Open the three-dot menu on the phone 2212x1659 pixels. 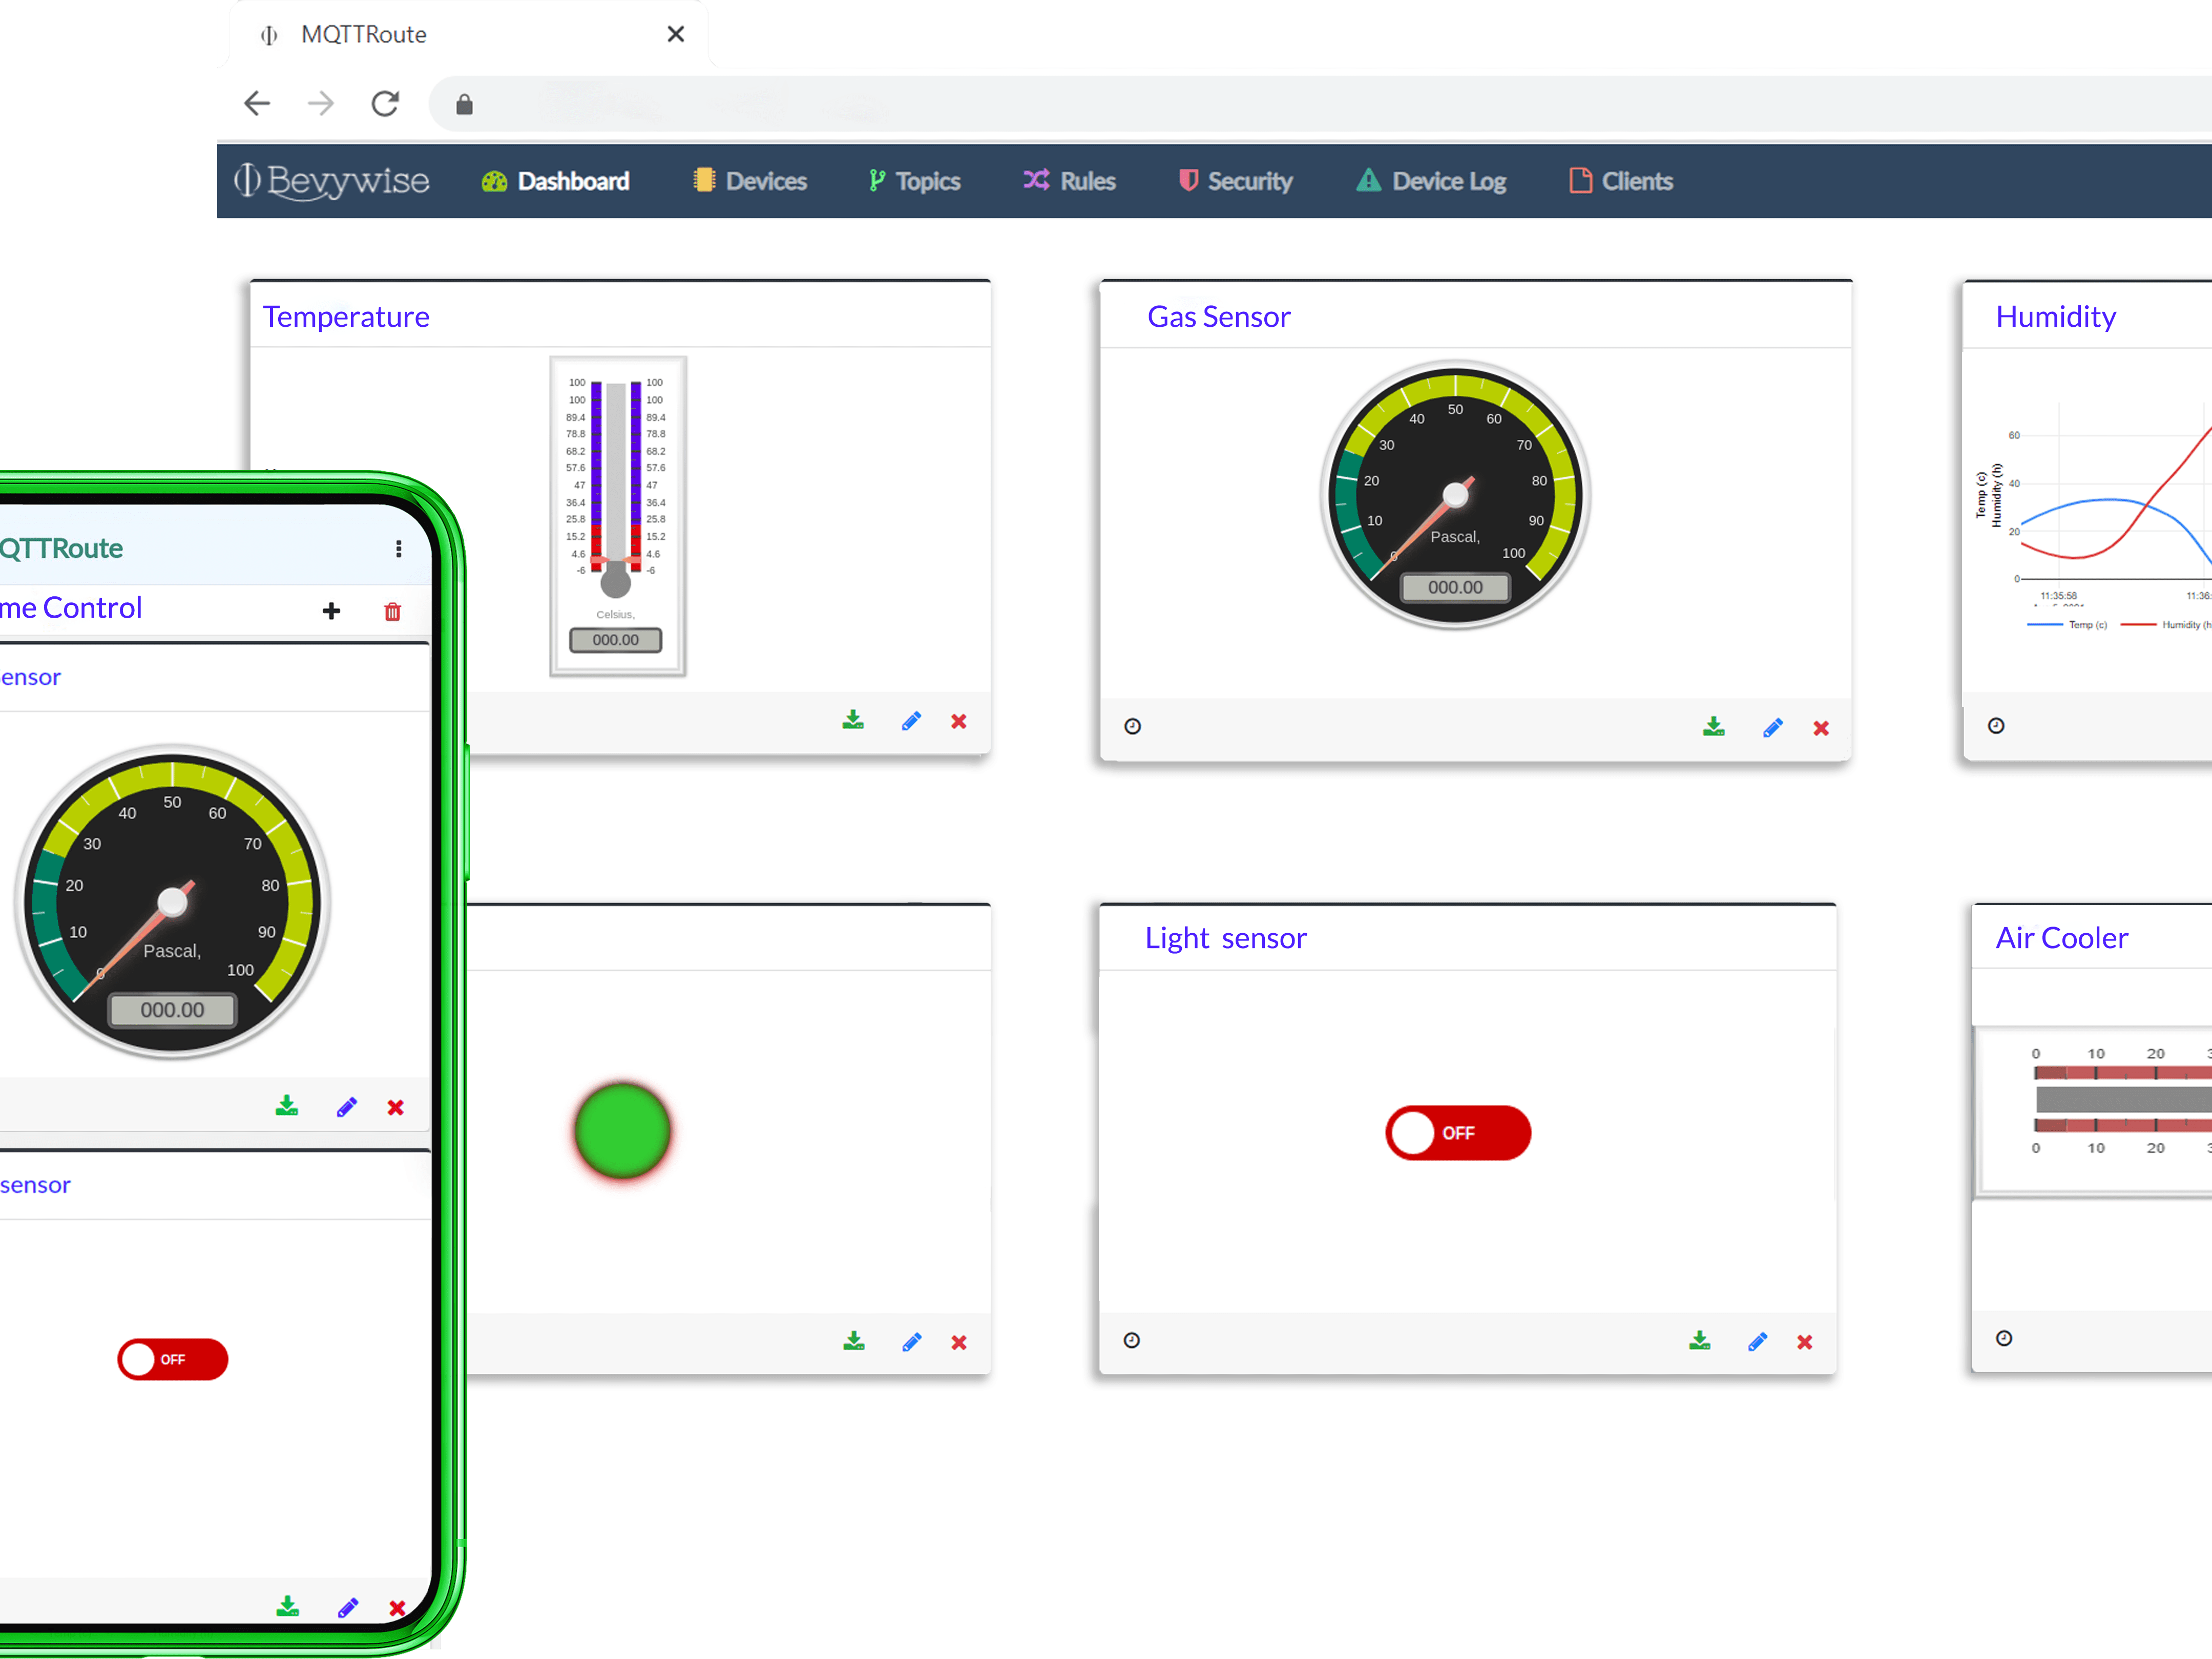[398, 548]
